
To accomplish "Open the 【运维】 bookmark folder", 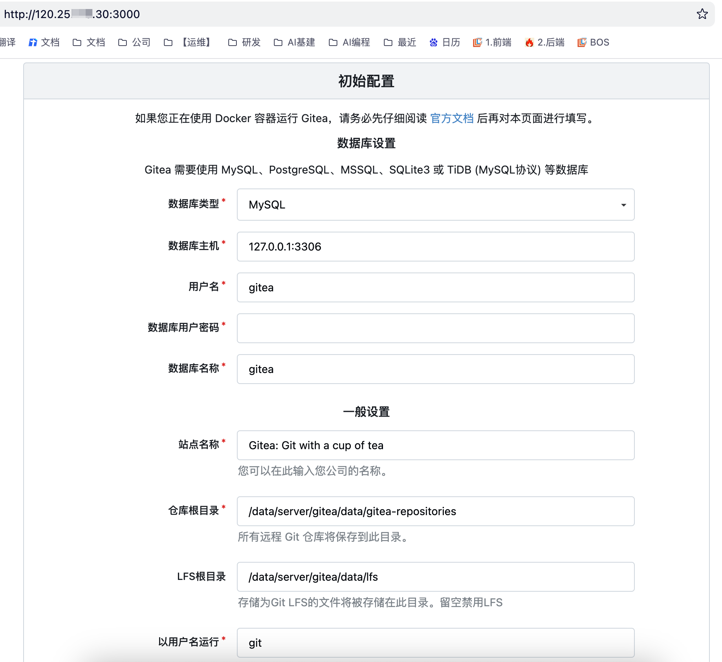I will click(189, 42).
